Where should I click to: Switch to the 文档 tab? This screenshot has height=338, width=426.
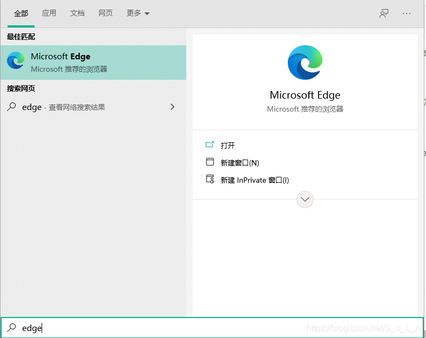point(77,13)
